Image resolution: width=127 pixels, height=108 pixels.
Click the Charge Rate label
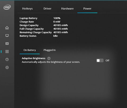click(27, 22)
